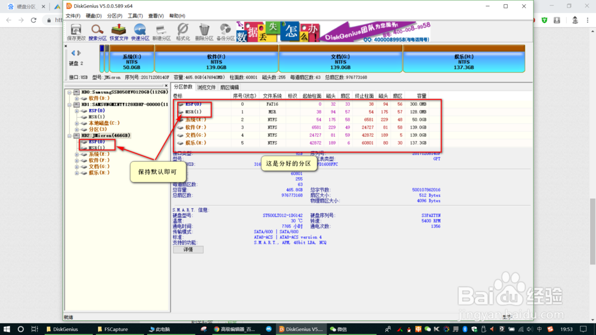Click the 格式化 format icon
This screenshot has width=596, height=335.
[x=183, y=32]
